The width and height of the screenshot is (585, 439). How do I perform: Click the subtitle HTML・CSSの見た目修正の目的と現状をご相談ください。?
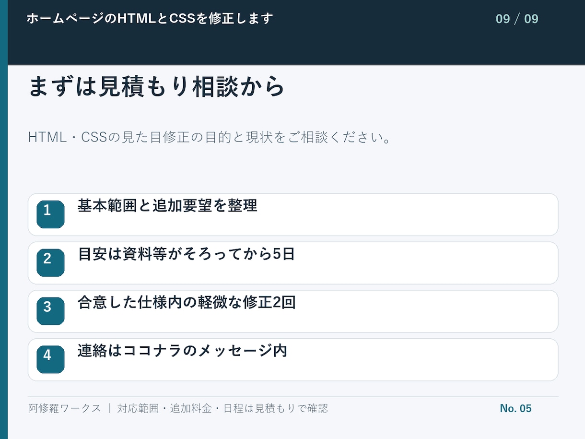click(x=210, y=138)
